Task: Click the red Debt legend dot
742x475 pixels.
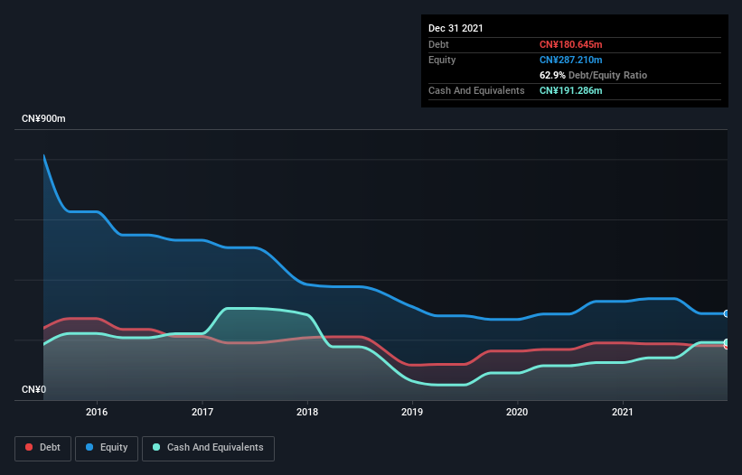Action: pos(29,447)
